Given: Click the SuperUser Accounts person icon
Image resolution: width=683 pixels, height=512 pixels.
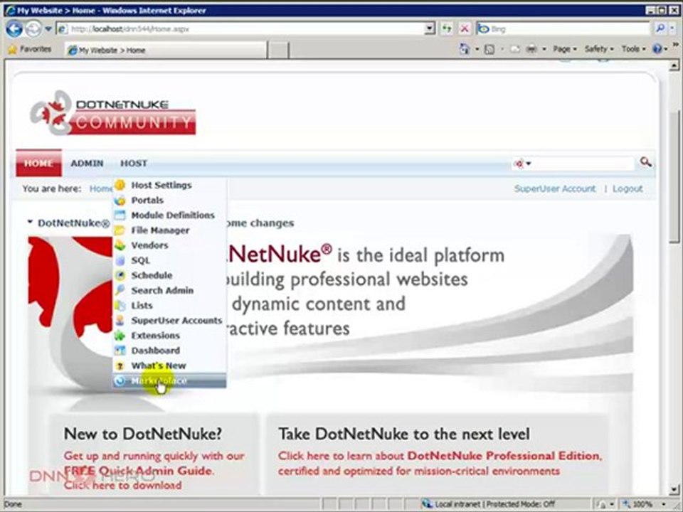Looking at the screenshot, I should (x=120, y=321).
